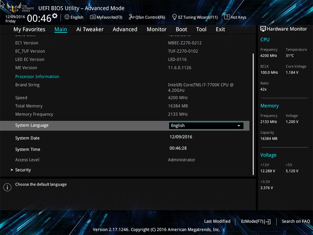Click the EzMode exit arrow icon
313x235 pixels.
[268, 222]
